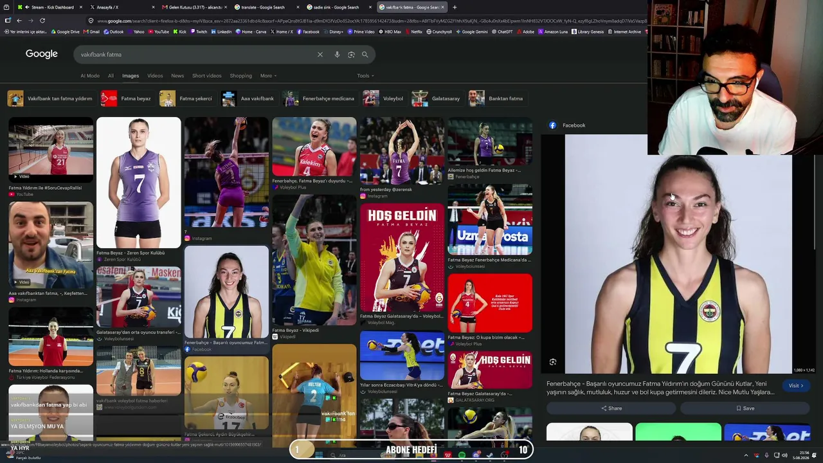
Task: Reload the page with the refresh icon
Action: [x=42, y=21]
